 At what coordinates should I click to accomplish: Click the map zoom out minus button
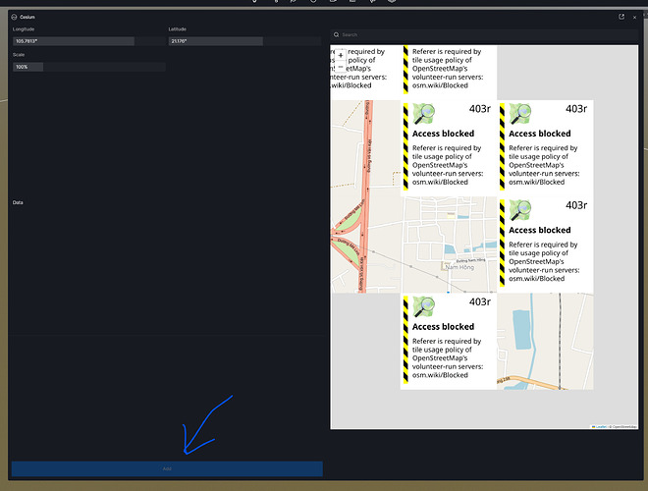click(x=340, y=65)
